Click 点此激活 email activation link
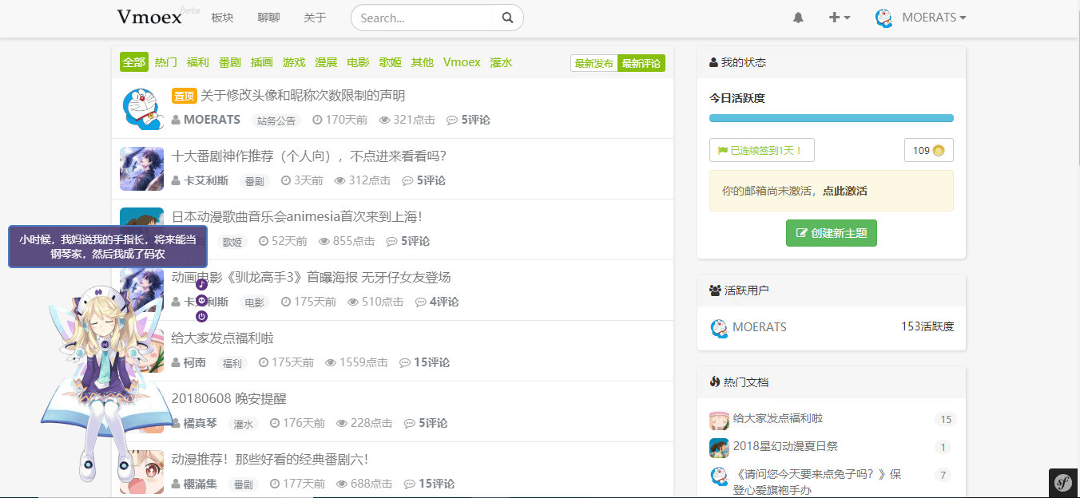Viewport: 1080px width, 498px height. point(844,191)
